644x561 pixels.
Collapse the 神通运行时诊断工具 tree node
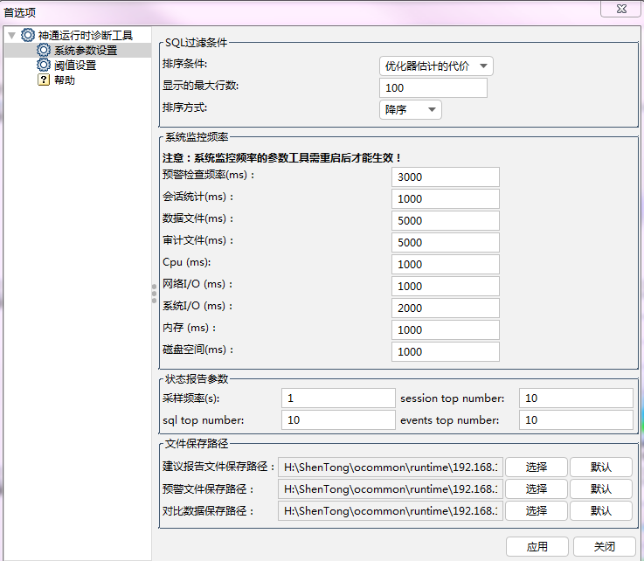point(11,36)
